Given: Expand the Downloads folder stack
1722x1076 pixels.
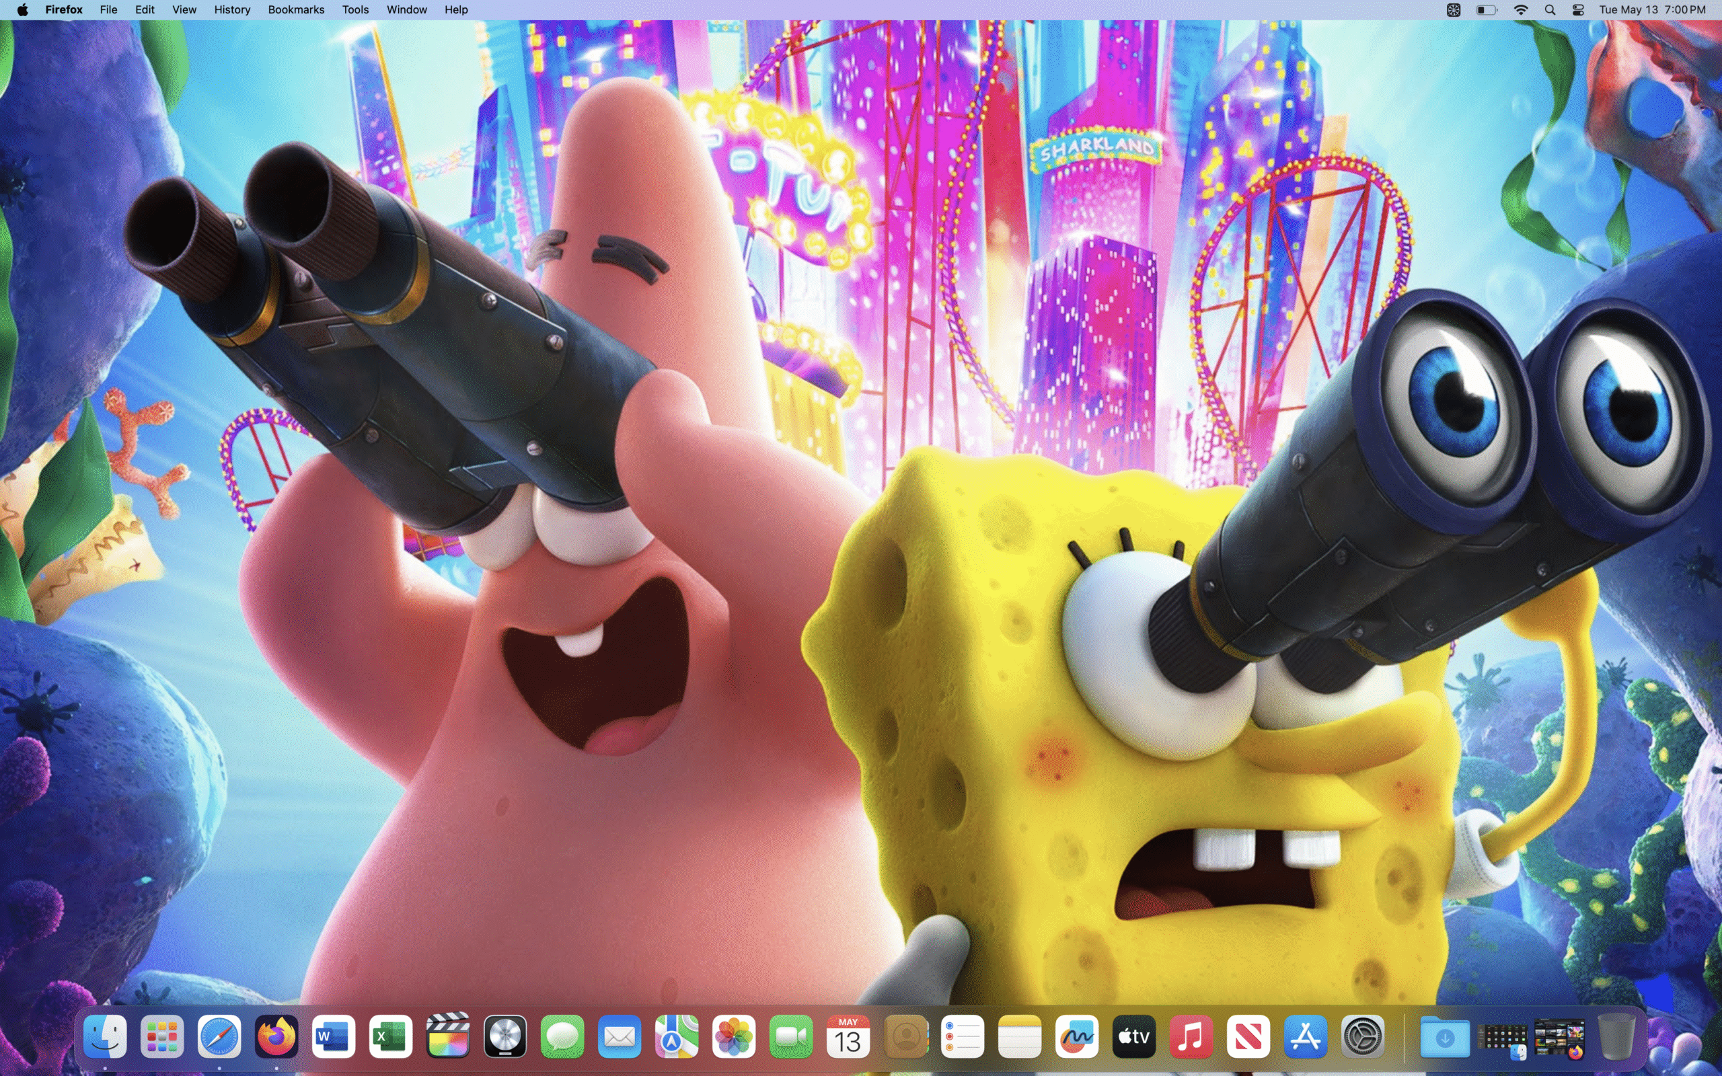Looking at the screenshot, I should (1444, 1037).
